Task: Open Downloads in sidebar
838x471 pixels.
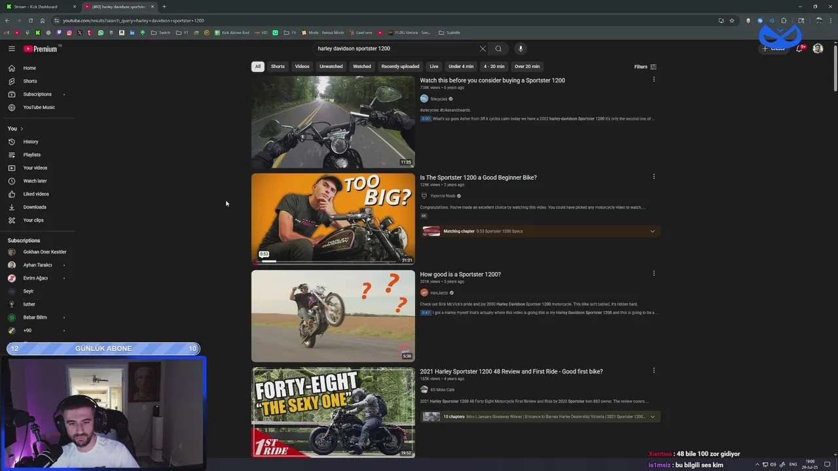Action: click(x=37, y=207)
